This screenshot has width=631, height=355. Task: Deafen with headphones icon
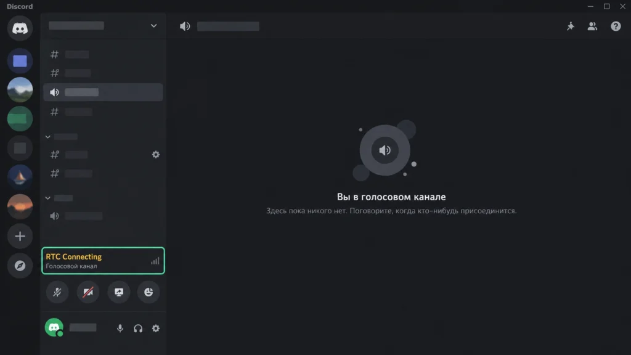point(138,328)
